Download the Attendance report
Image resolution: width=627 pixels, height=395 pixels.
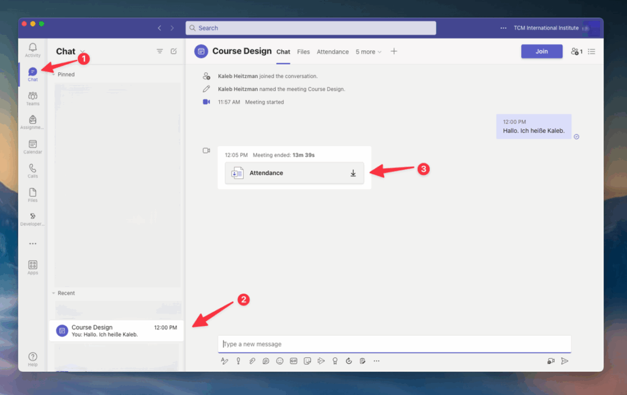pyautogui.click(x=353, y=174)
